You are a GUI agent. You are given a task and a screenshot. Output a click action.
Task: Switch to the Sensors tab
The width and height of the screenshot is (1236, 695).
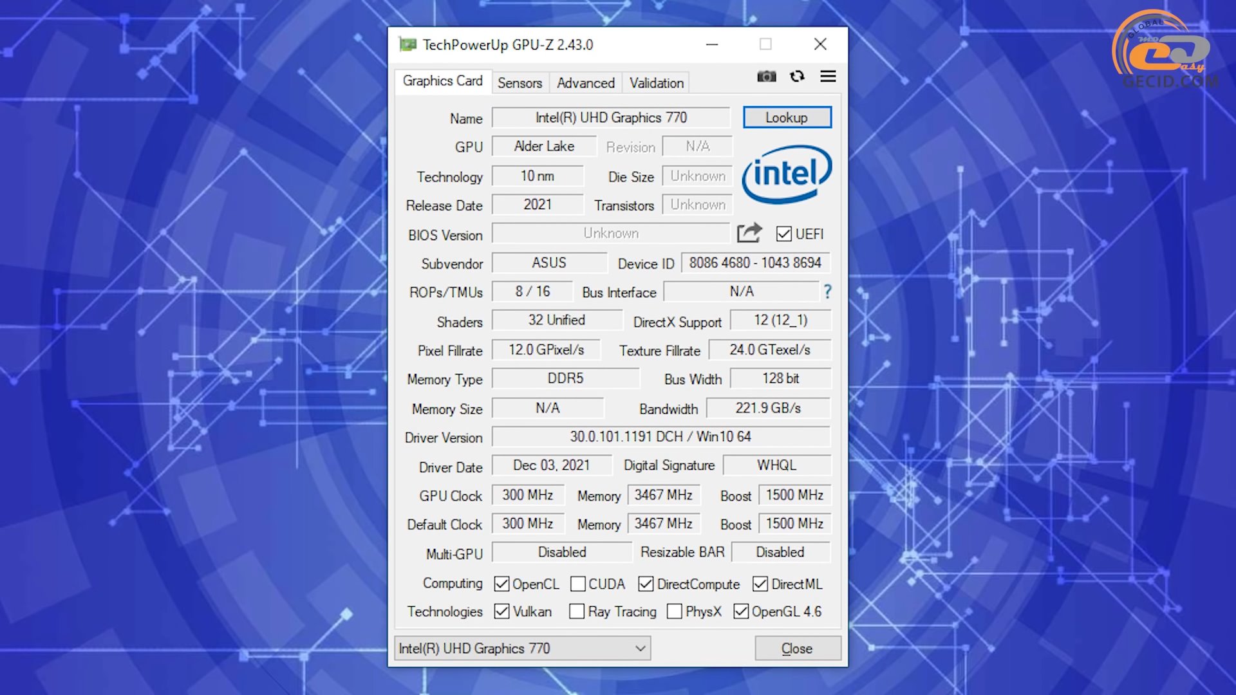[520, 82]
